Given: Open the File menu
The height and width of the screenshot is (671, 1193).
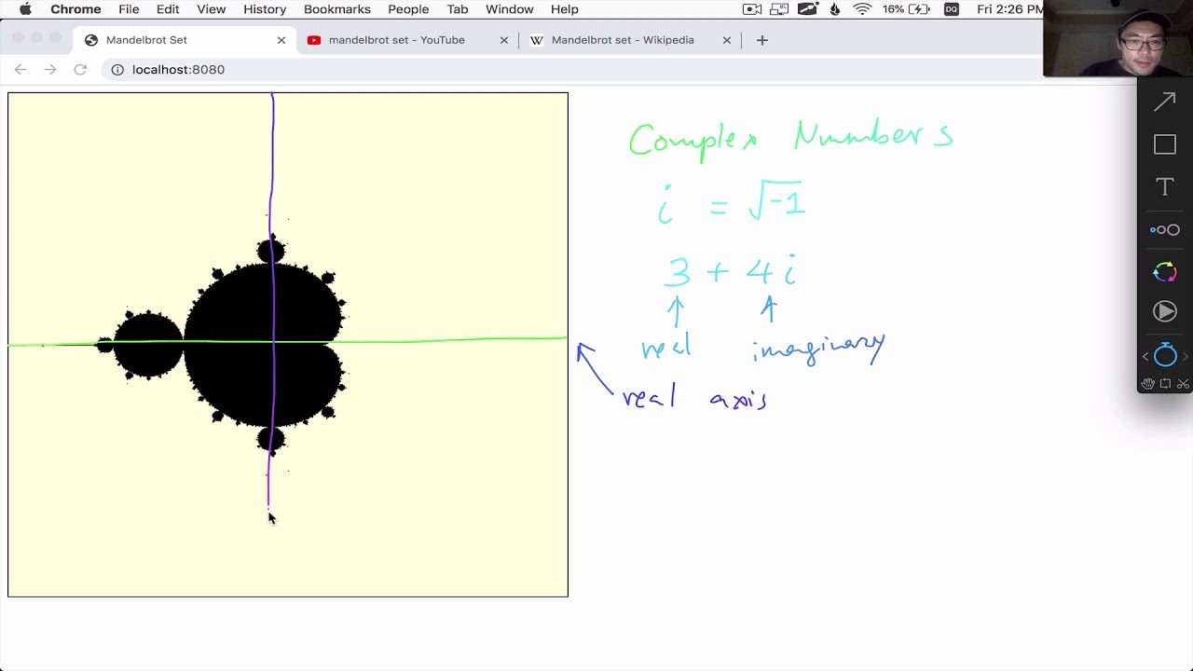Looking at the screenshot, I should (x=129, y=9).
